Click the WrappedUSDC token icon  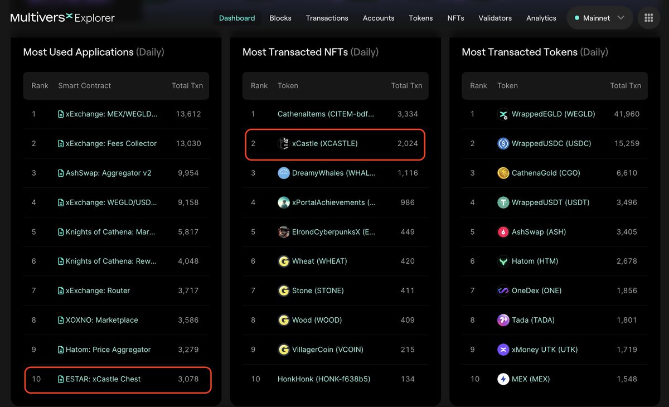click(x=503, y=144)
